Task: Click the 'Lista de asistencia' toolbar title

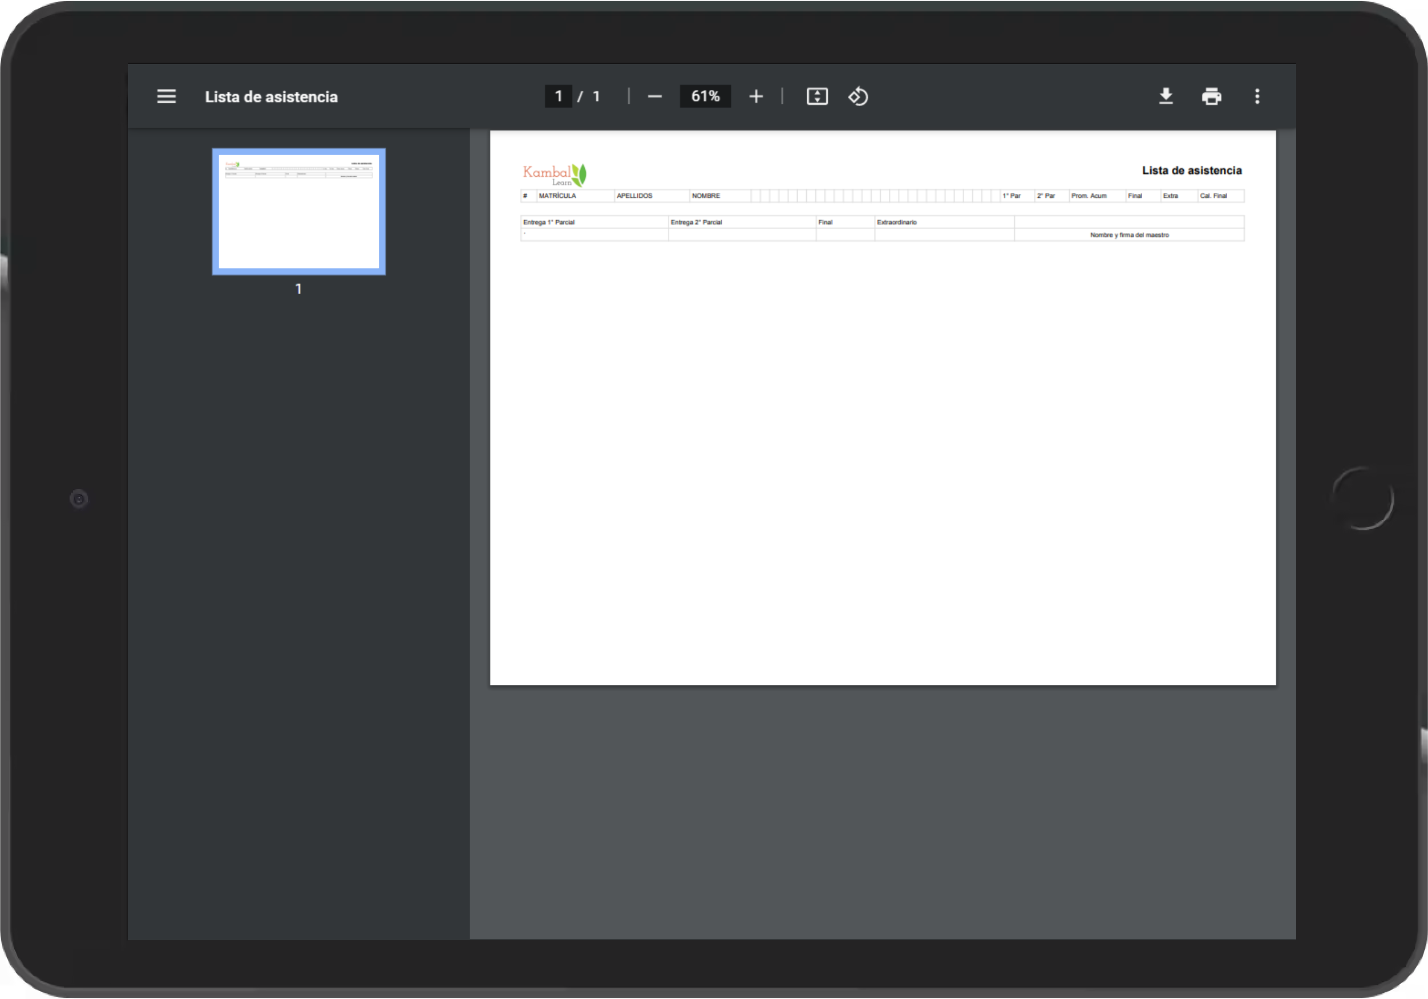Action: pos(271,96)
